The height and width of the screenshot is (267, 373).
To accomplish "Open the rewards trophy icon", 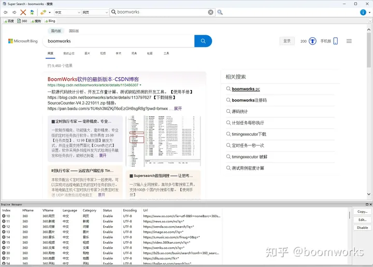I will [x=312, y=41].
